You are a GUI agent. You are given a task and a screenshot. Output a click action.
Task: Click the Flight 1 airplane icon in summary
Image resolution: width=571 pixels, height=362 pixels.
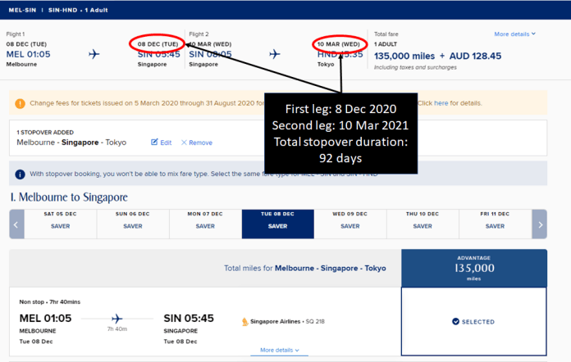tap(94, 54)
